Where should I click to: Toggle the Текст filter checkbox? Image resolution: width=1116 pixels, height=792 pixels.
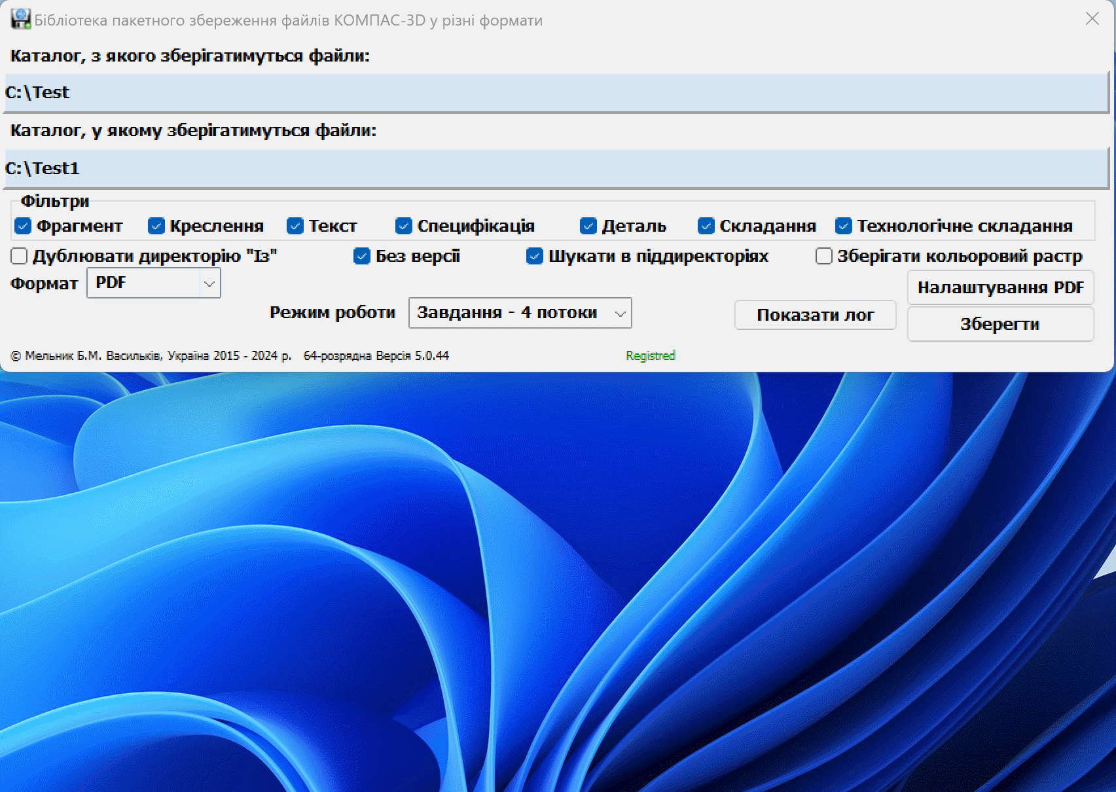coord(295,226)
